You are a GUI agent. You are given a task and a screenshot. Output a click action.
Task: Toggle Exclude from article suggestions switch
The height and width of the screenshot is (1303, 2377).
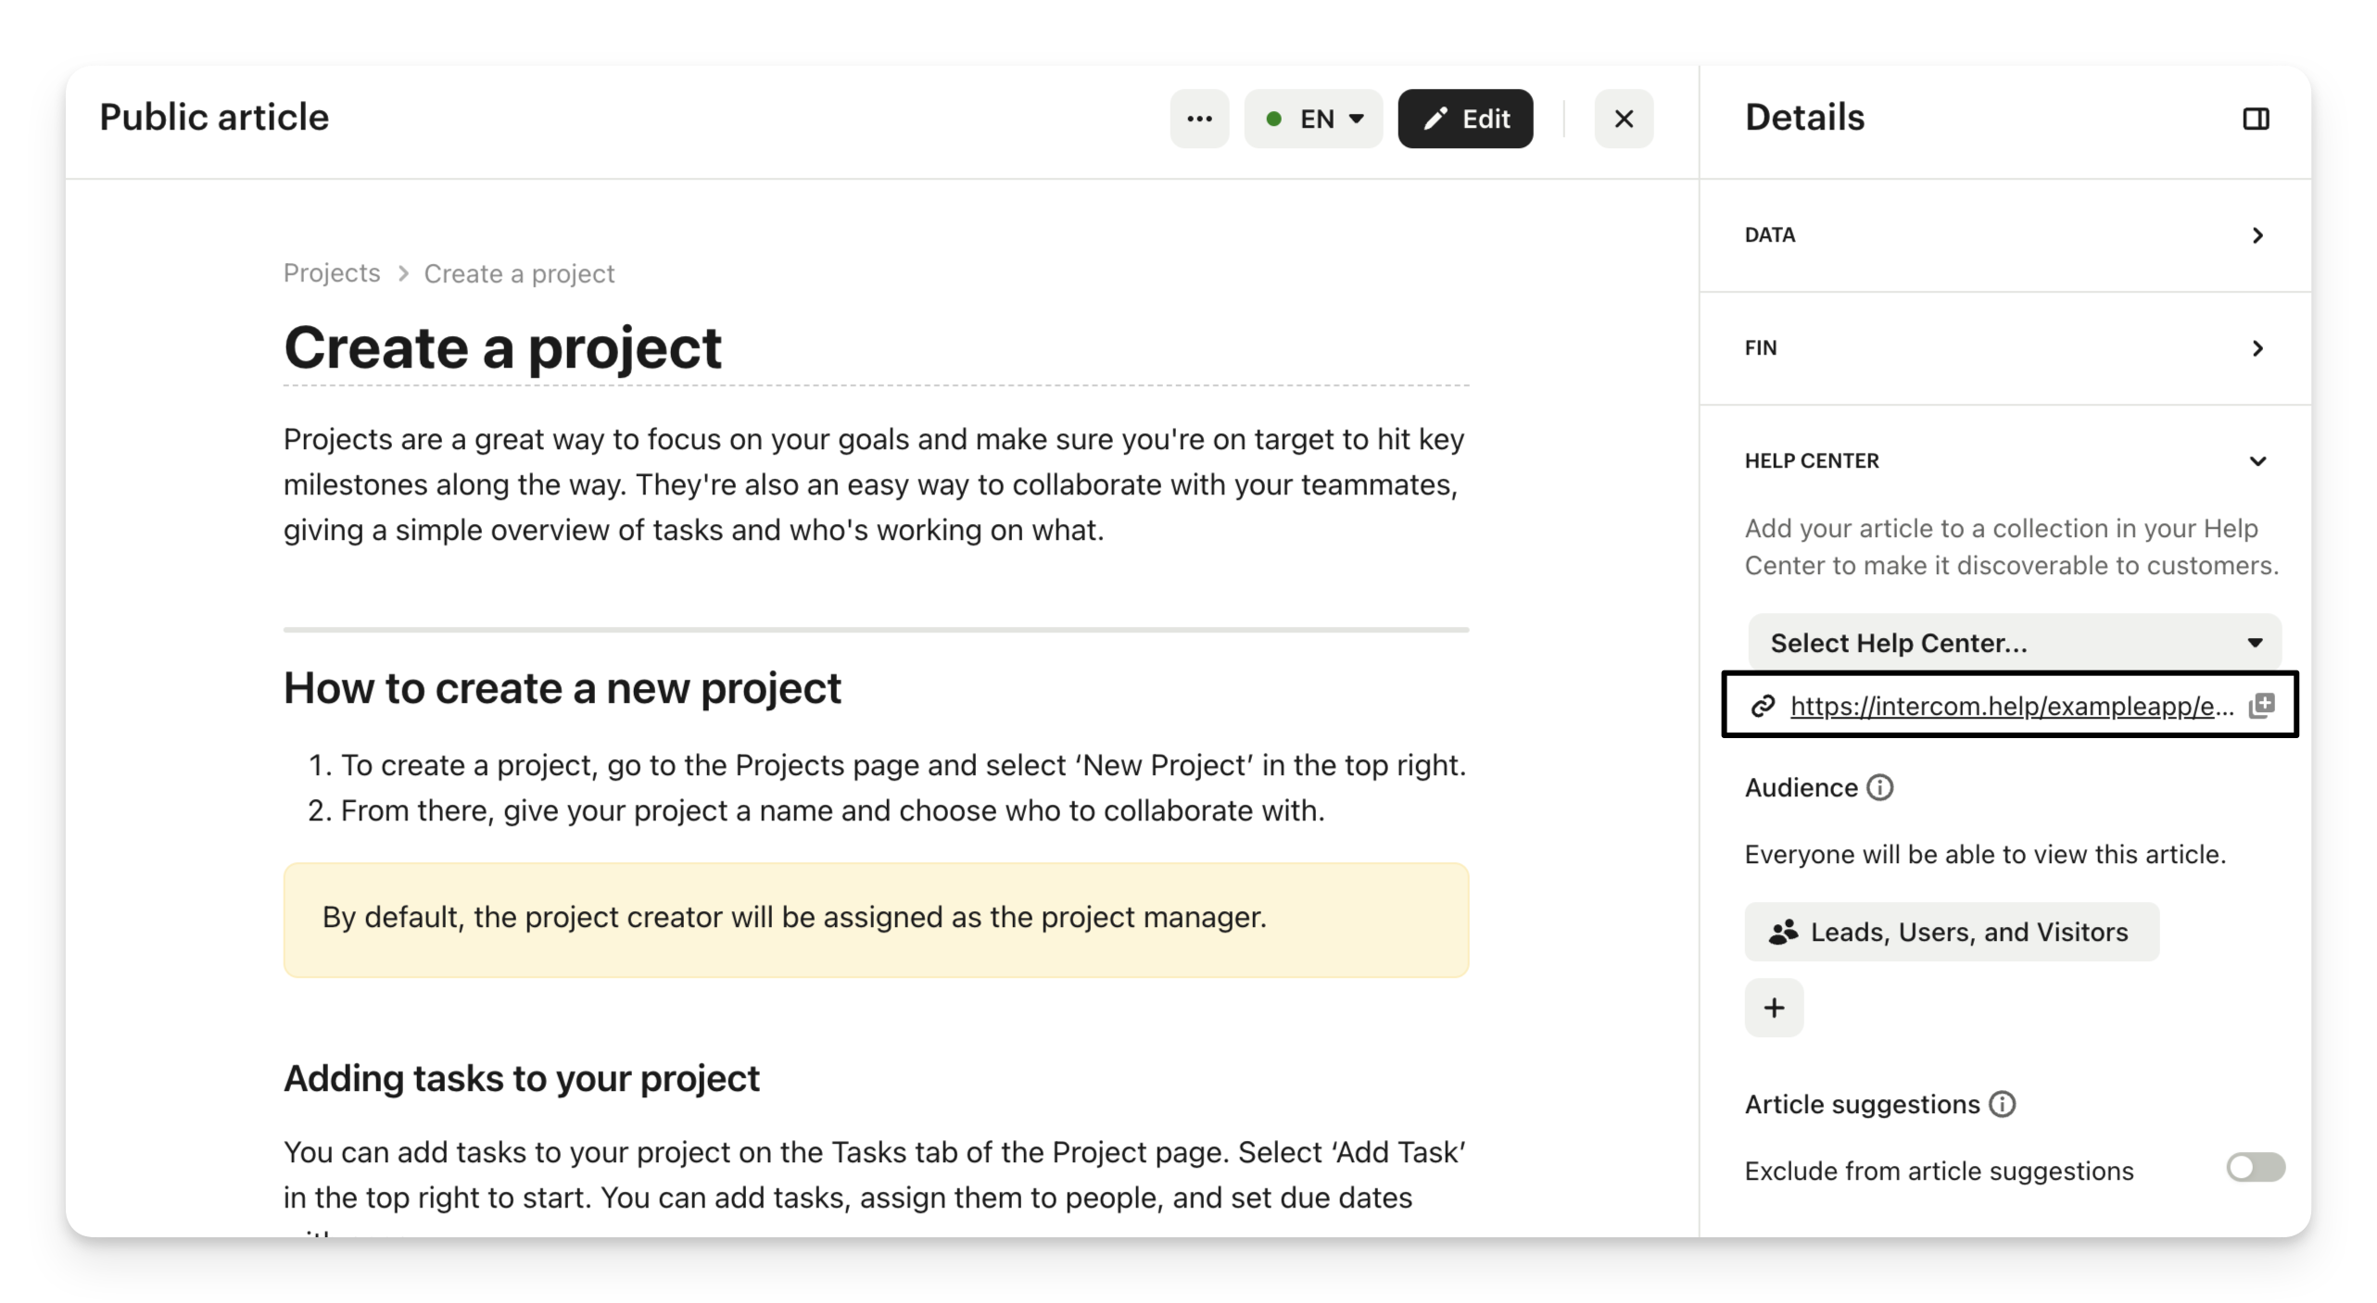point(2255,1168)
